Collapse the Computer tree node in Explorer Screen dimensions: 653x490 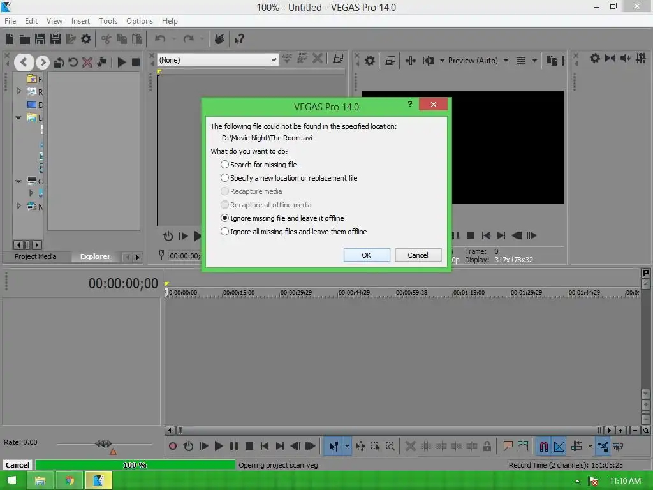[x=18, y=181]
